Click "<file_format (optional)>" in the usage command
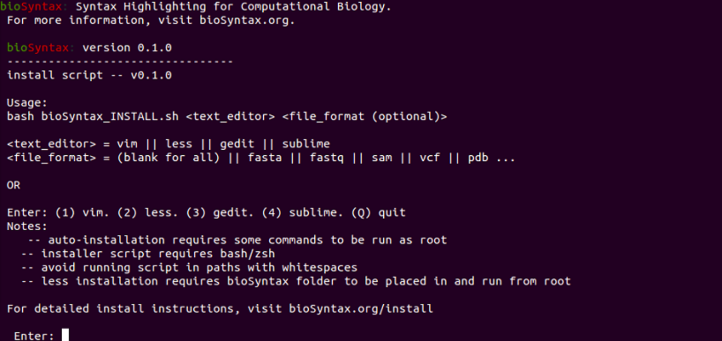Image resolution: width=722 pixels, height=341 pixels. point(364,116)
